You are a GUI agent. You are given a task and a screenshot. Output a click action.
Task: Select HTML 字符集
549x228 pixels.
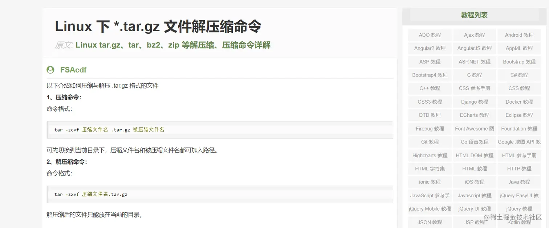(430, 169)
